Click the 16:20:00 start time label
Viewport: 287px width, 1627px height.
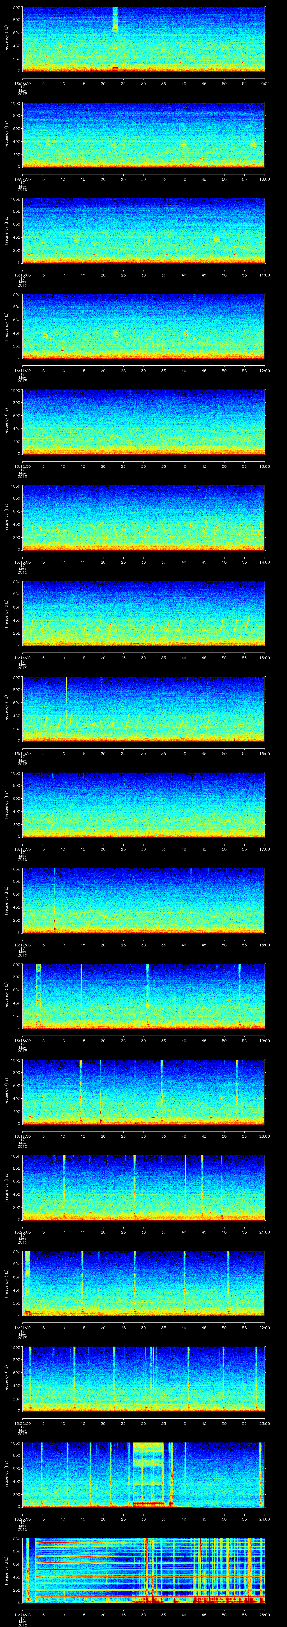[x=22, y=1232]
